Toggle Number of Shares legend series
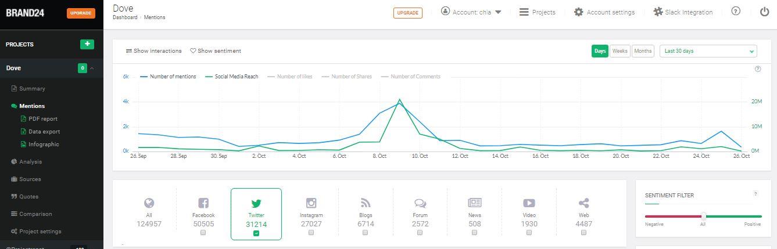Screen dimensions: 777x249 pos(347,77)
